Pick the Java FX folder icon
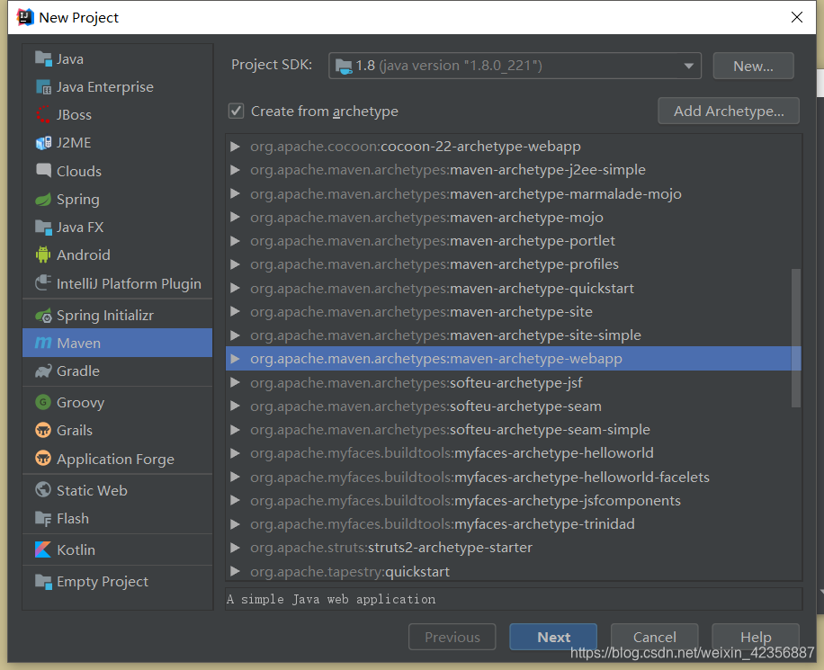 click(x=43, y=227)
